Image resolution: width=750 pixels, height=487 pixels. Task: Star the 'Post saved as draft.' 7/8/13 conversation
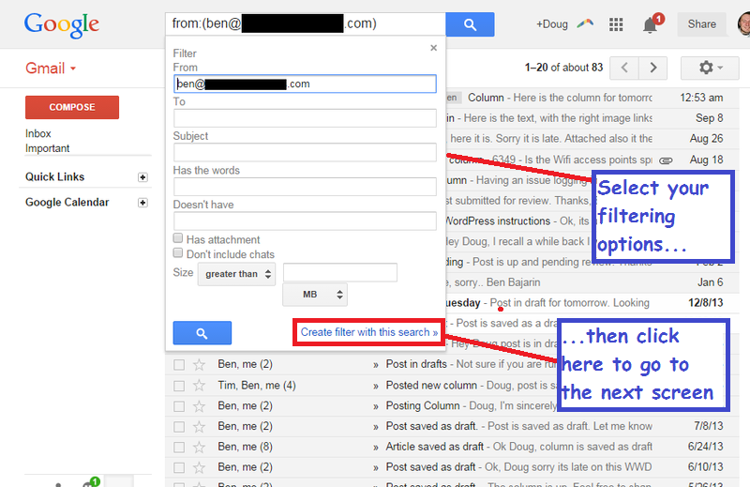coord(199,427)
